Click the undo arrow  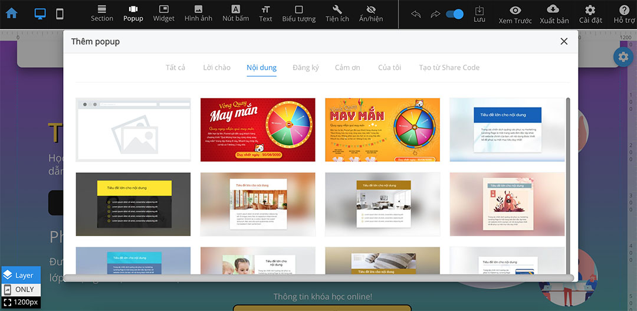coord(416,14)
